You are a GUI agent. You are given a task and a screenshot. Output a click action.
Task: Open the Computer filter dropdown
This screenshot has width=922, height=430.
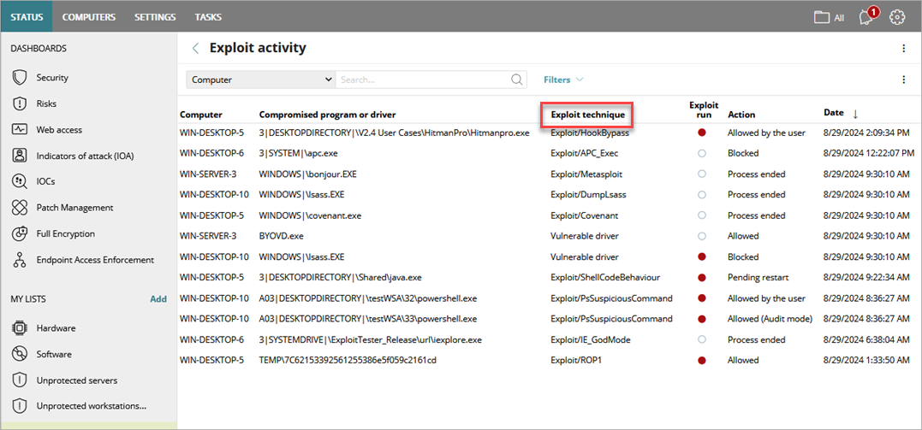[x=260, y=80]
